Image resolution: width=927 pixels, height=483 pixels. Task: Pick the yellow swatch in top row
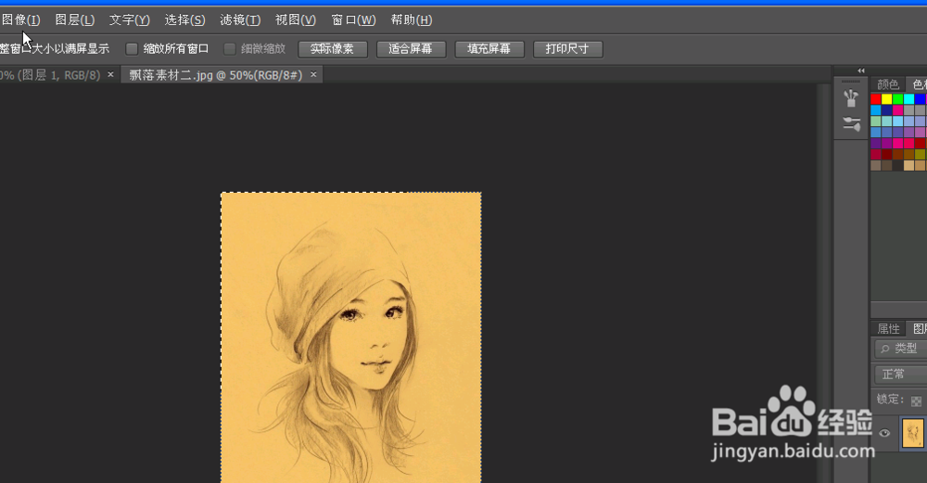click(x=887, y=98)
